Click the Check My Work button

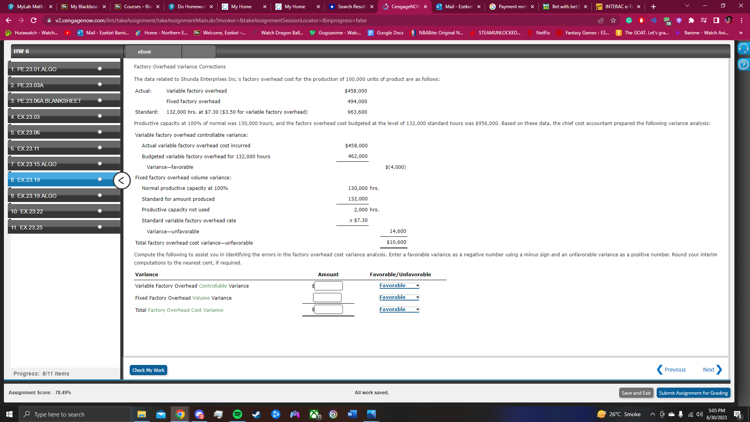[148, 370]
